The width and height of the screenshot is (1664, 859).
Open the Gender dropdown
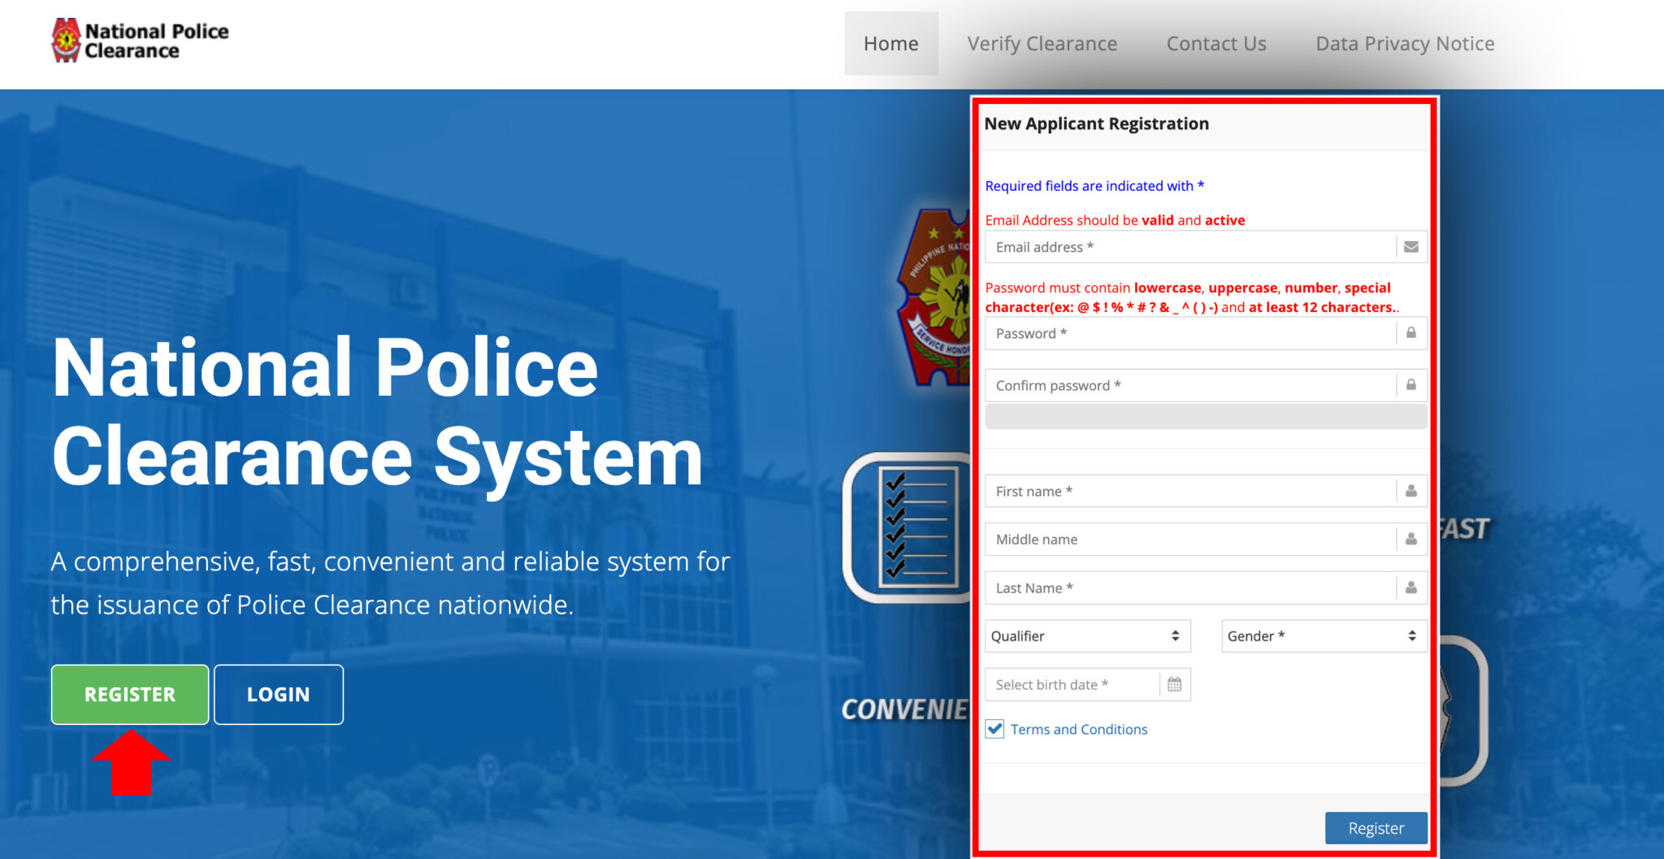click(x=1323, y=636)
